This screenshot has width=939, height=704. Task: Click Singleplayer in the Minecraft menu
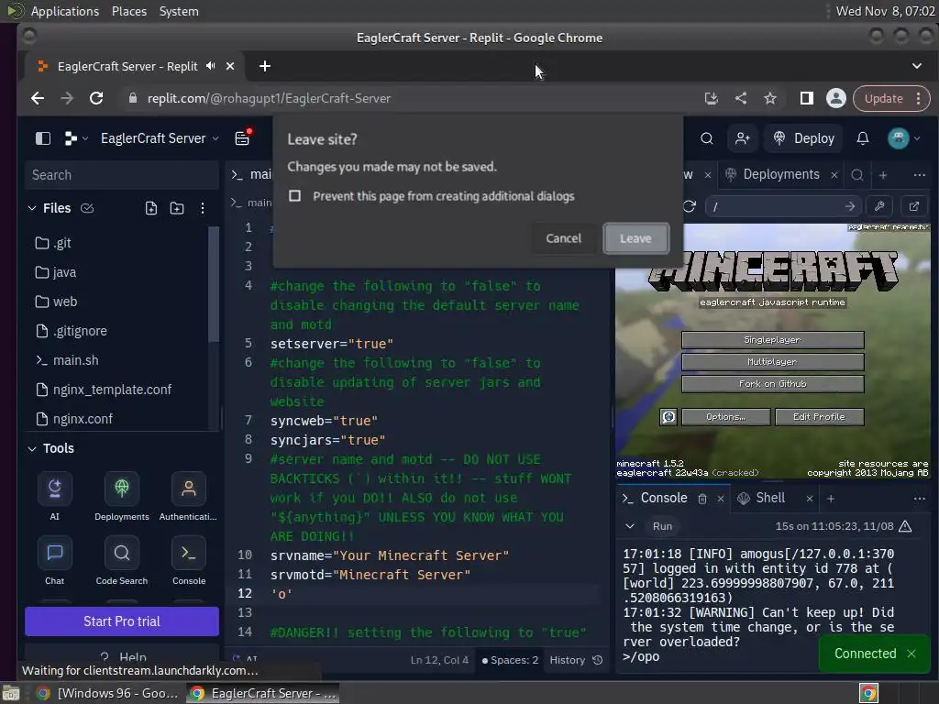772,340
